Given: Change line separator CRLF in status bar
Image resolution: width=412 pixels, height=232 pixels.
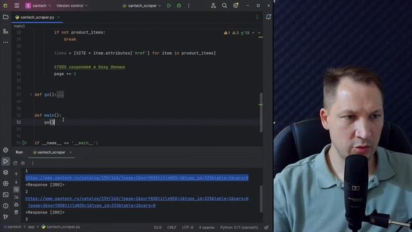Looking at the screenshot, I should pyautogui.click(x=172, y=227).
